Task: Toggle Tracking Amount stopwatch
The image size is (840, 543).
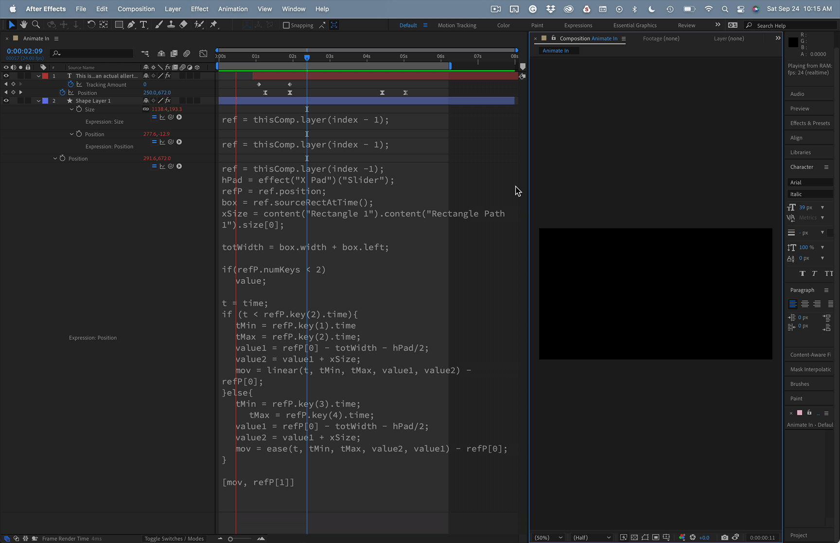Action: pyautogui.click(x=70, y=84)
